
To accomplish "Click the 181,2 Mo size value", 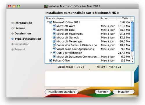I will click(124, 26).
